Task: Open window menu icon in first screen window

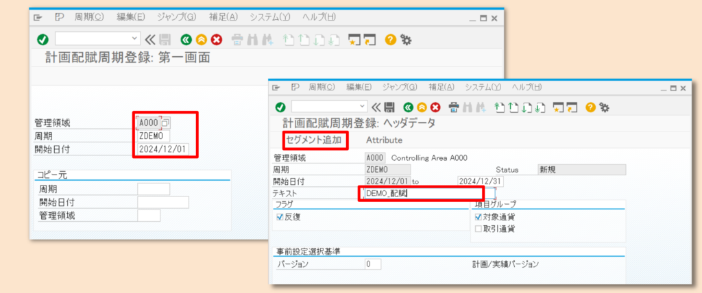Action: click(38, 17)
